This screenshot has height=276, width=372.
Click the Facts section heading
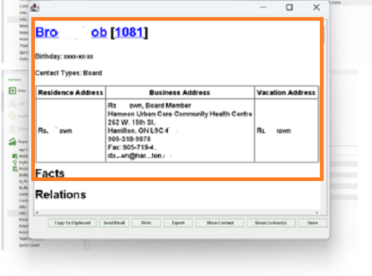(x=50, y=173)
